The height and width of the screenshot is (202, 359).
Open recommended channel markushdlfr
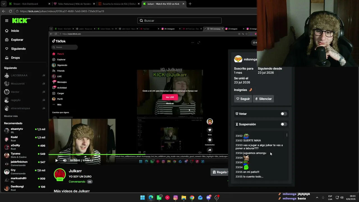25,180
